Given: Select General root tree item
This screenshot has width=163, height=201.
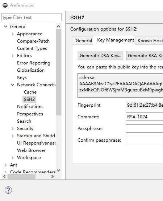Looking at the screenshot, I should point(18,27).
